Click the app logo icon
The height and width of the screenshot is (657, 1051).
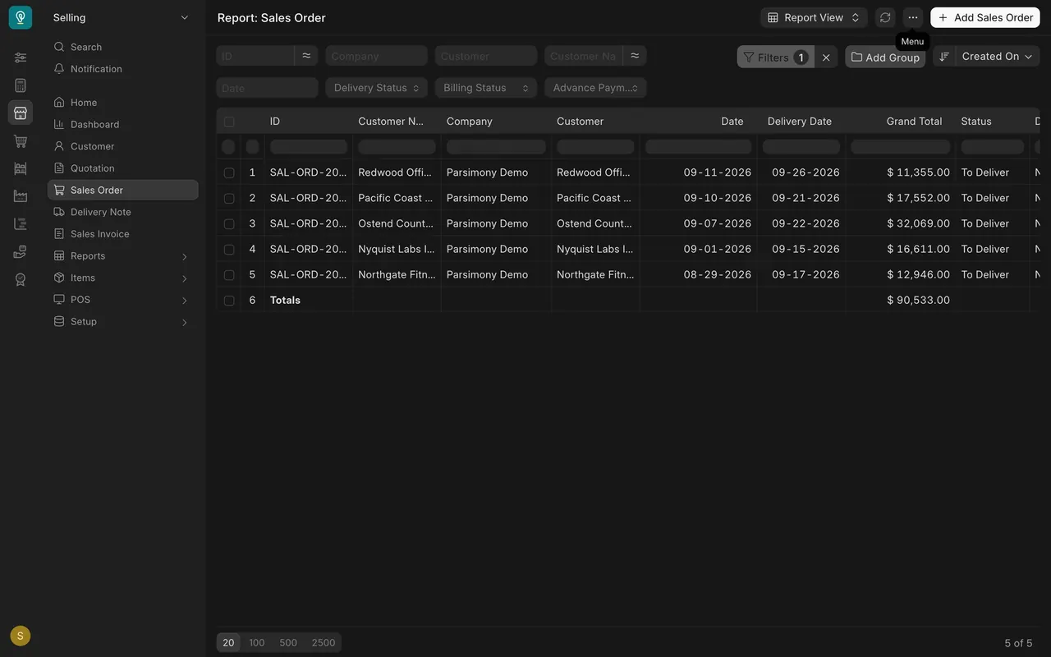click(x=21, y=17)
